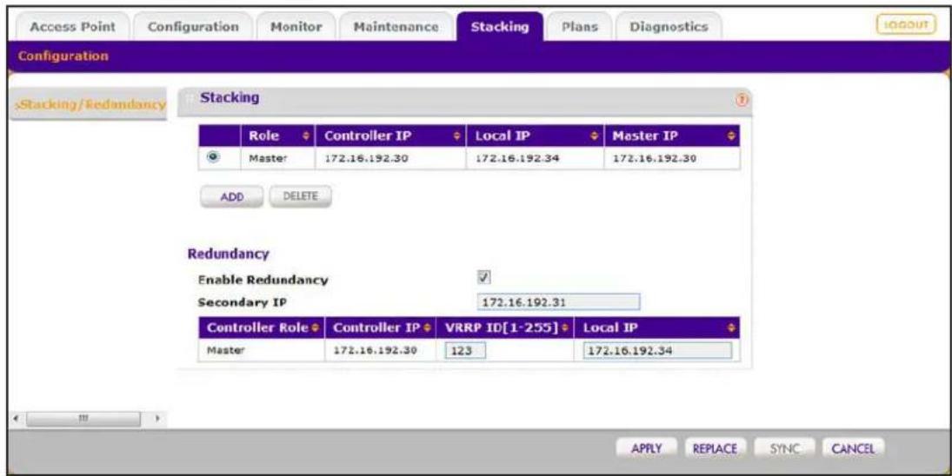Click Local IP cell 172.16.192.34 in Stacking table
The width and height of the screenshot is (952, 476).
click(x=517, y=159)
